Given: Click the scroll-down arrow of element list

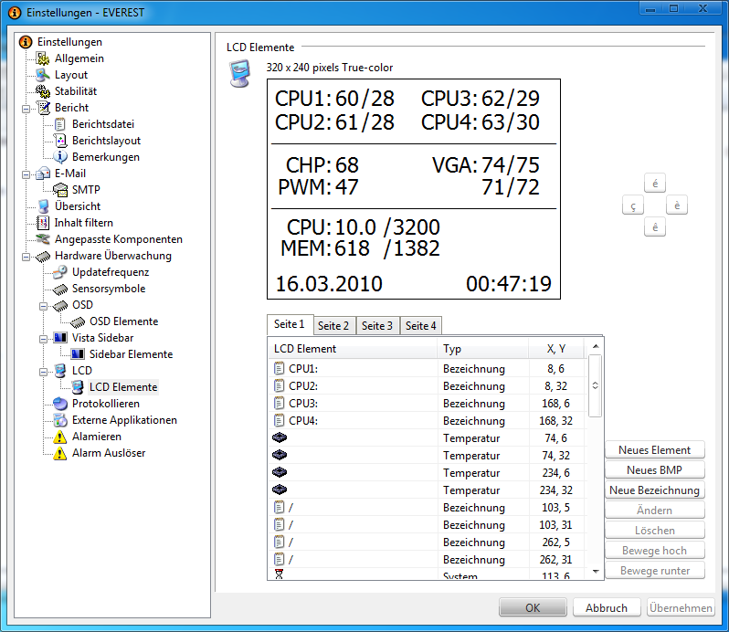Looking at the screenshot, I should point(596,572).
